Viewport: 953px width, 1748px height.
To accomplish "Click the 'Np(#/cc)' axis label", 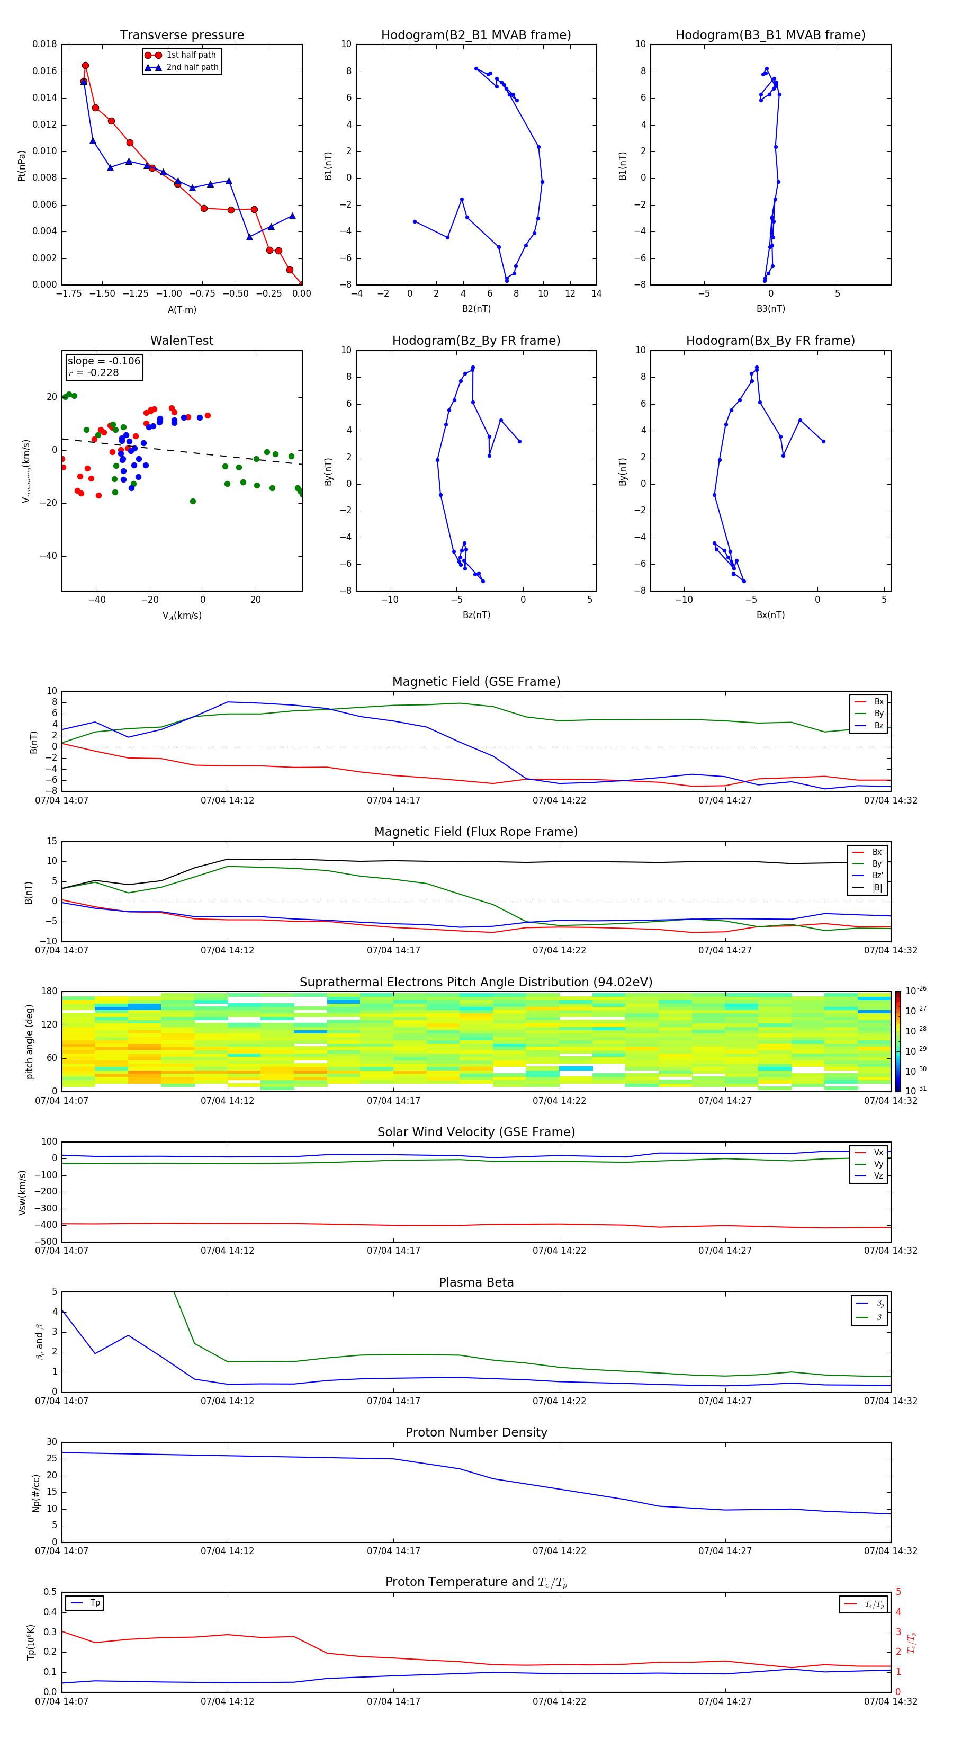I will click(x=36, y=1493).
